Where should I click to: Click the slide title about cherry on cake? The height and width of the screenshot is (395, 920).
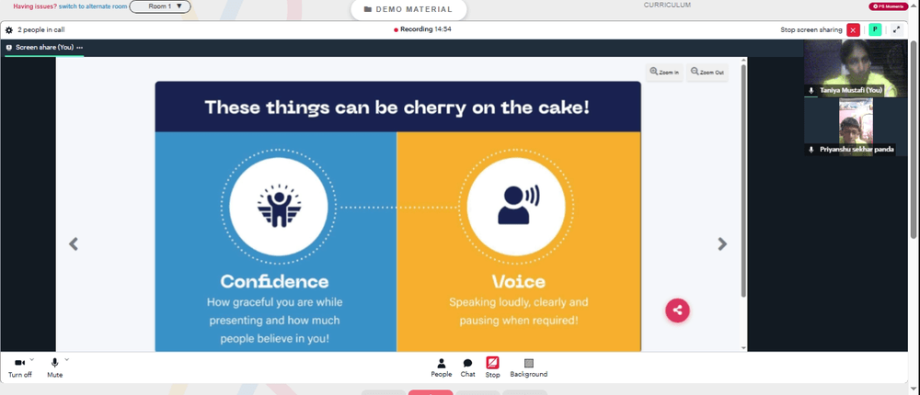(397, 107)
